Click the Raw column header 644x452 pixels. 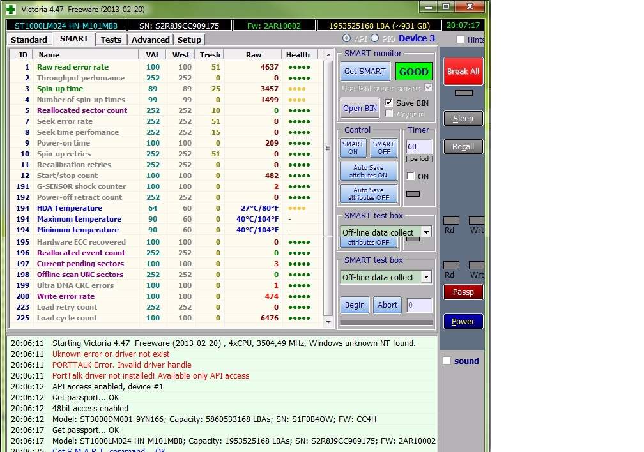coord(254,55)
